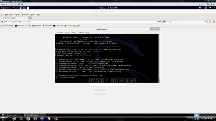Open the Kali Docs bookmark
The image size is (216, 121).
(47, 26)
